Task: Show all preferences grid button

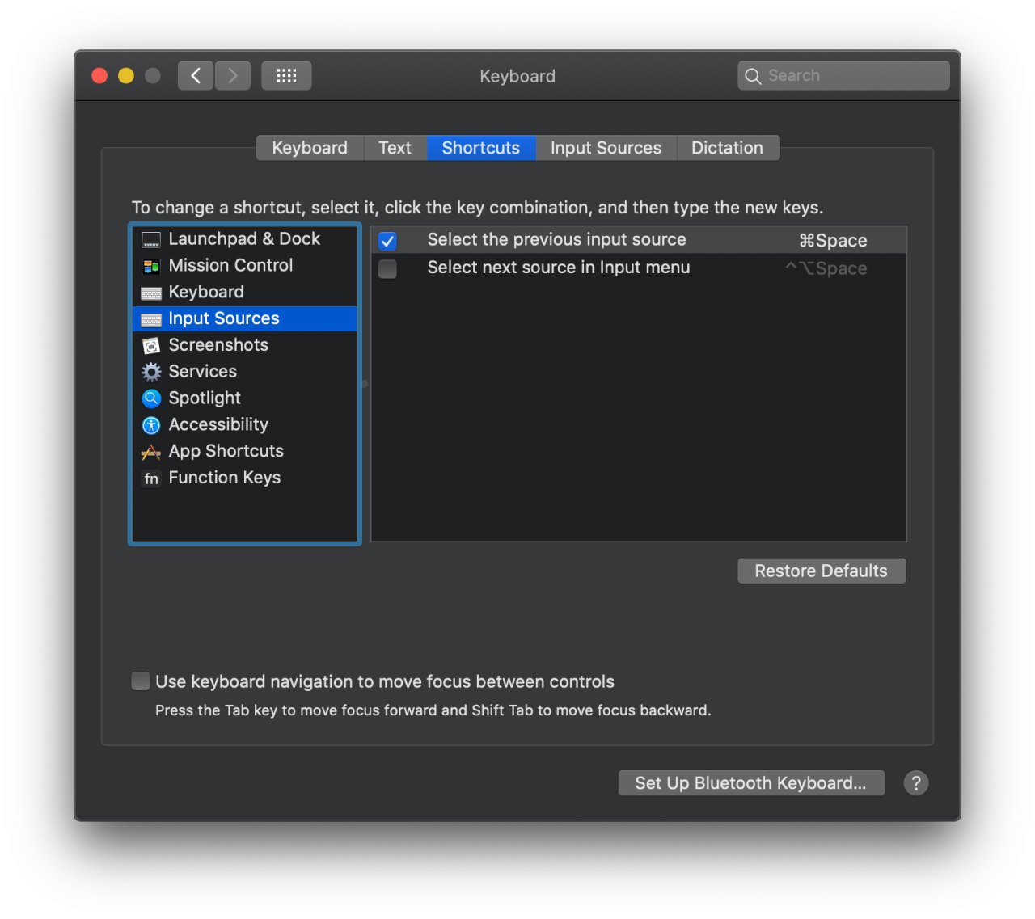Action: [x=286, y=76]
